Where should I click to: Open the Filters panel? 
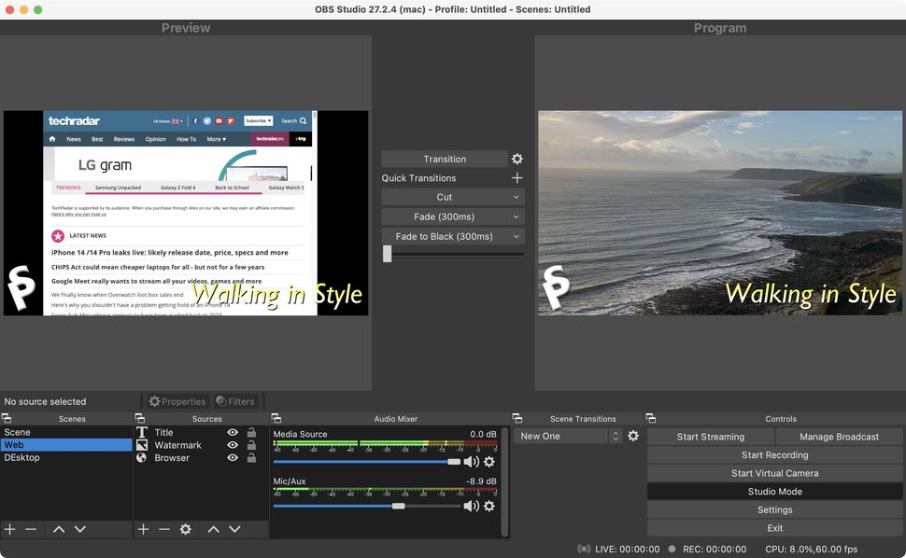234,400
